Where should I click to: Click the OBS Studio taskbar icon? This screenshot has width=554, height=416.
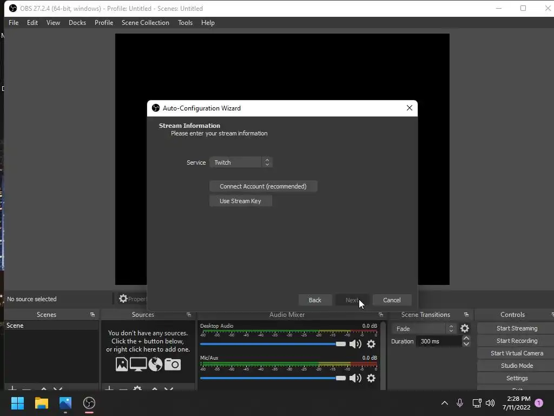89,403
